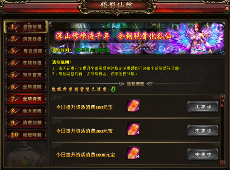Click 未達成 button for 300元宝 reward

[203, 131]
